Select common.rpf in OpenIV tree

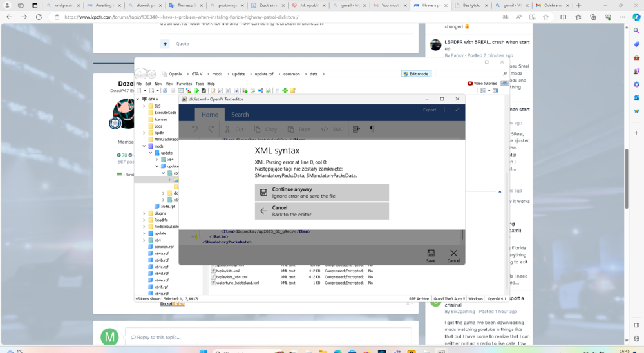tap(161, 247)
